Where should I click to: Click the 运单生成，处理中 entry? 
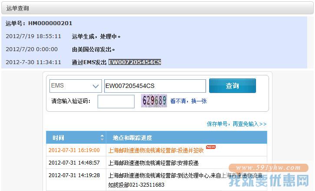coord(96,36)
